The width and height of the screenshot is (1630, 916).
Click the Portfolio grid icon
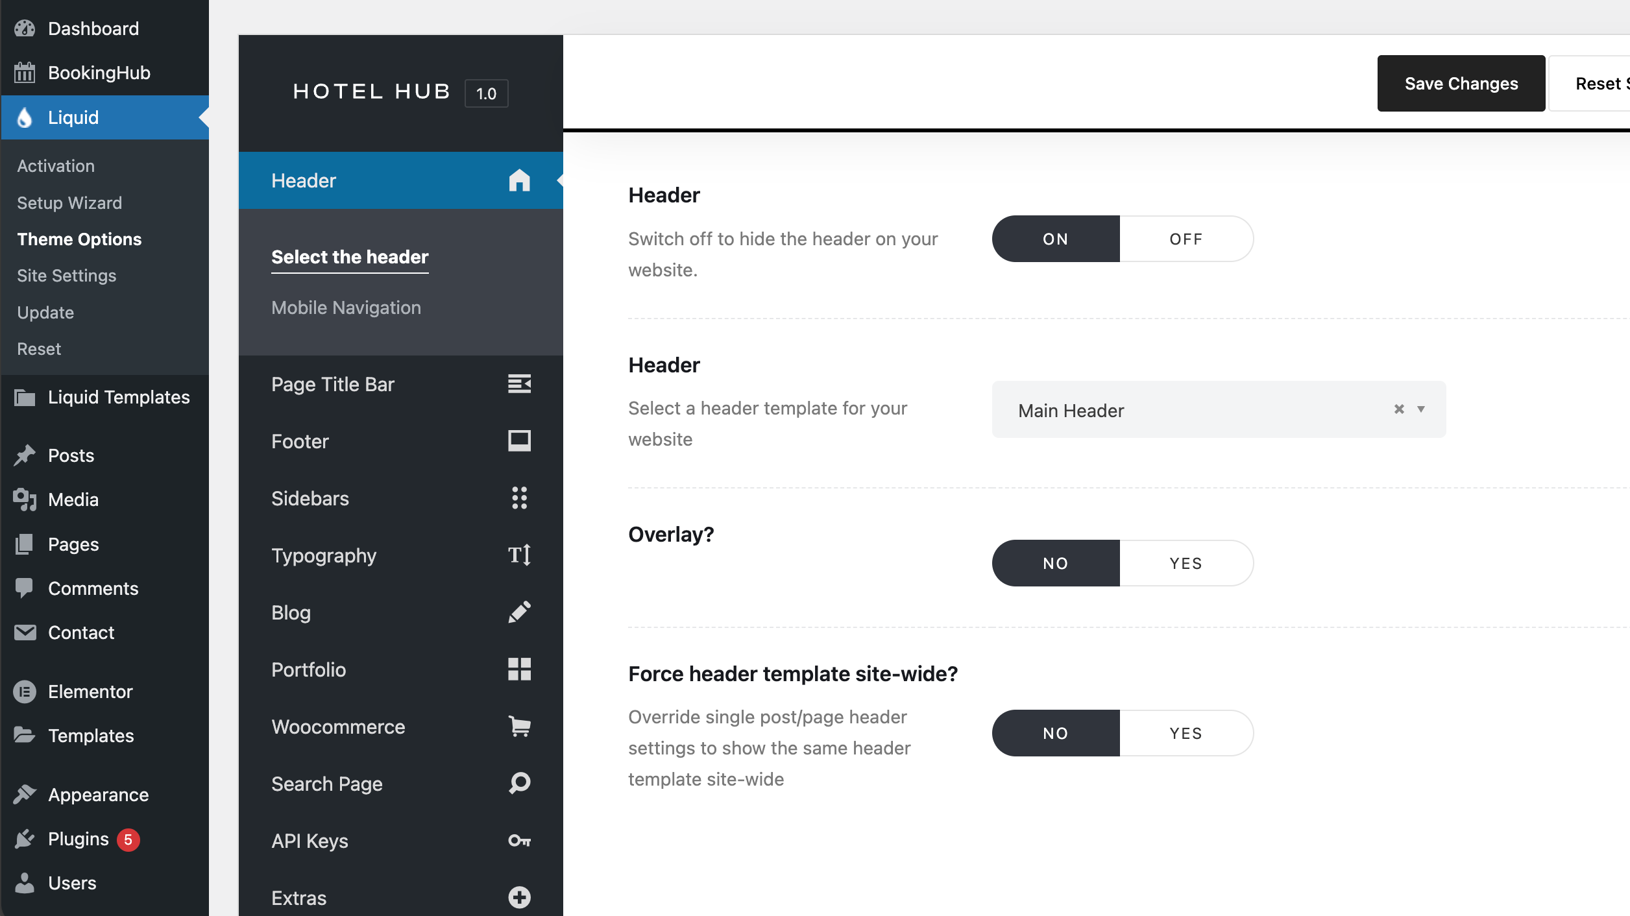tap(519, 669)
